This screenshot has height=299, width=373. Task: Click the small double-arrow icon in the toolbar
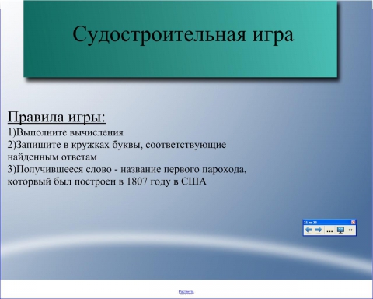pyautogui.click(x=350, y=230)
